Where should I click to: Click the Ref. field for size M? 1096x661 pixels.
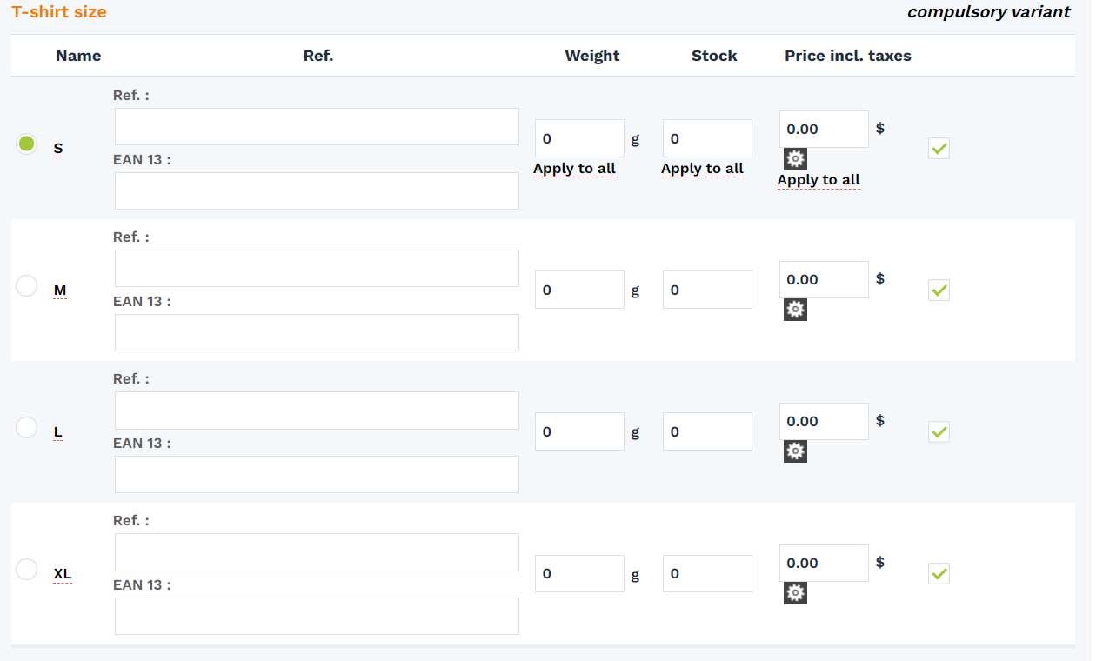click(317, 269)
